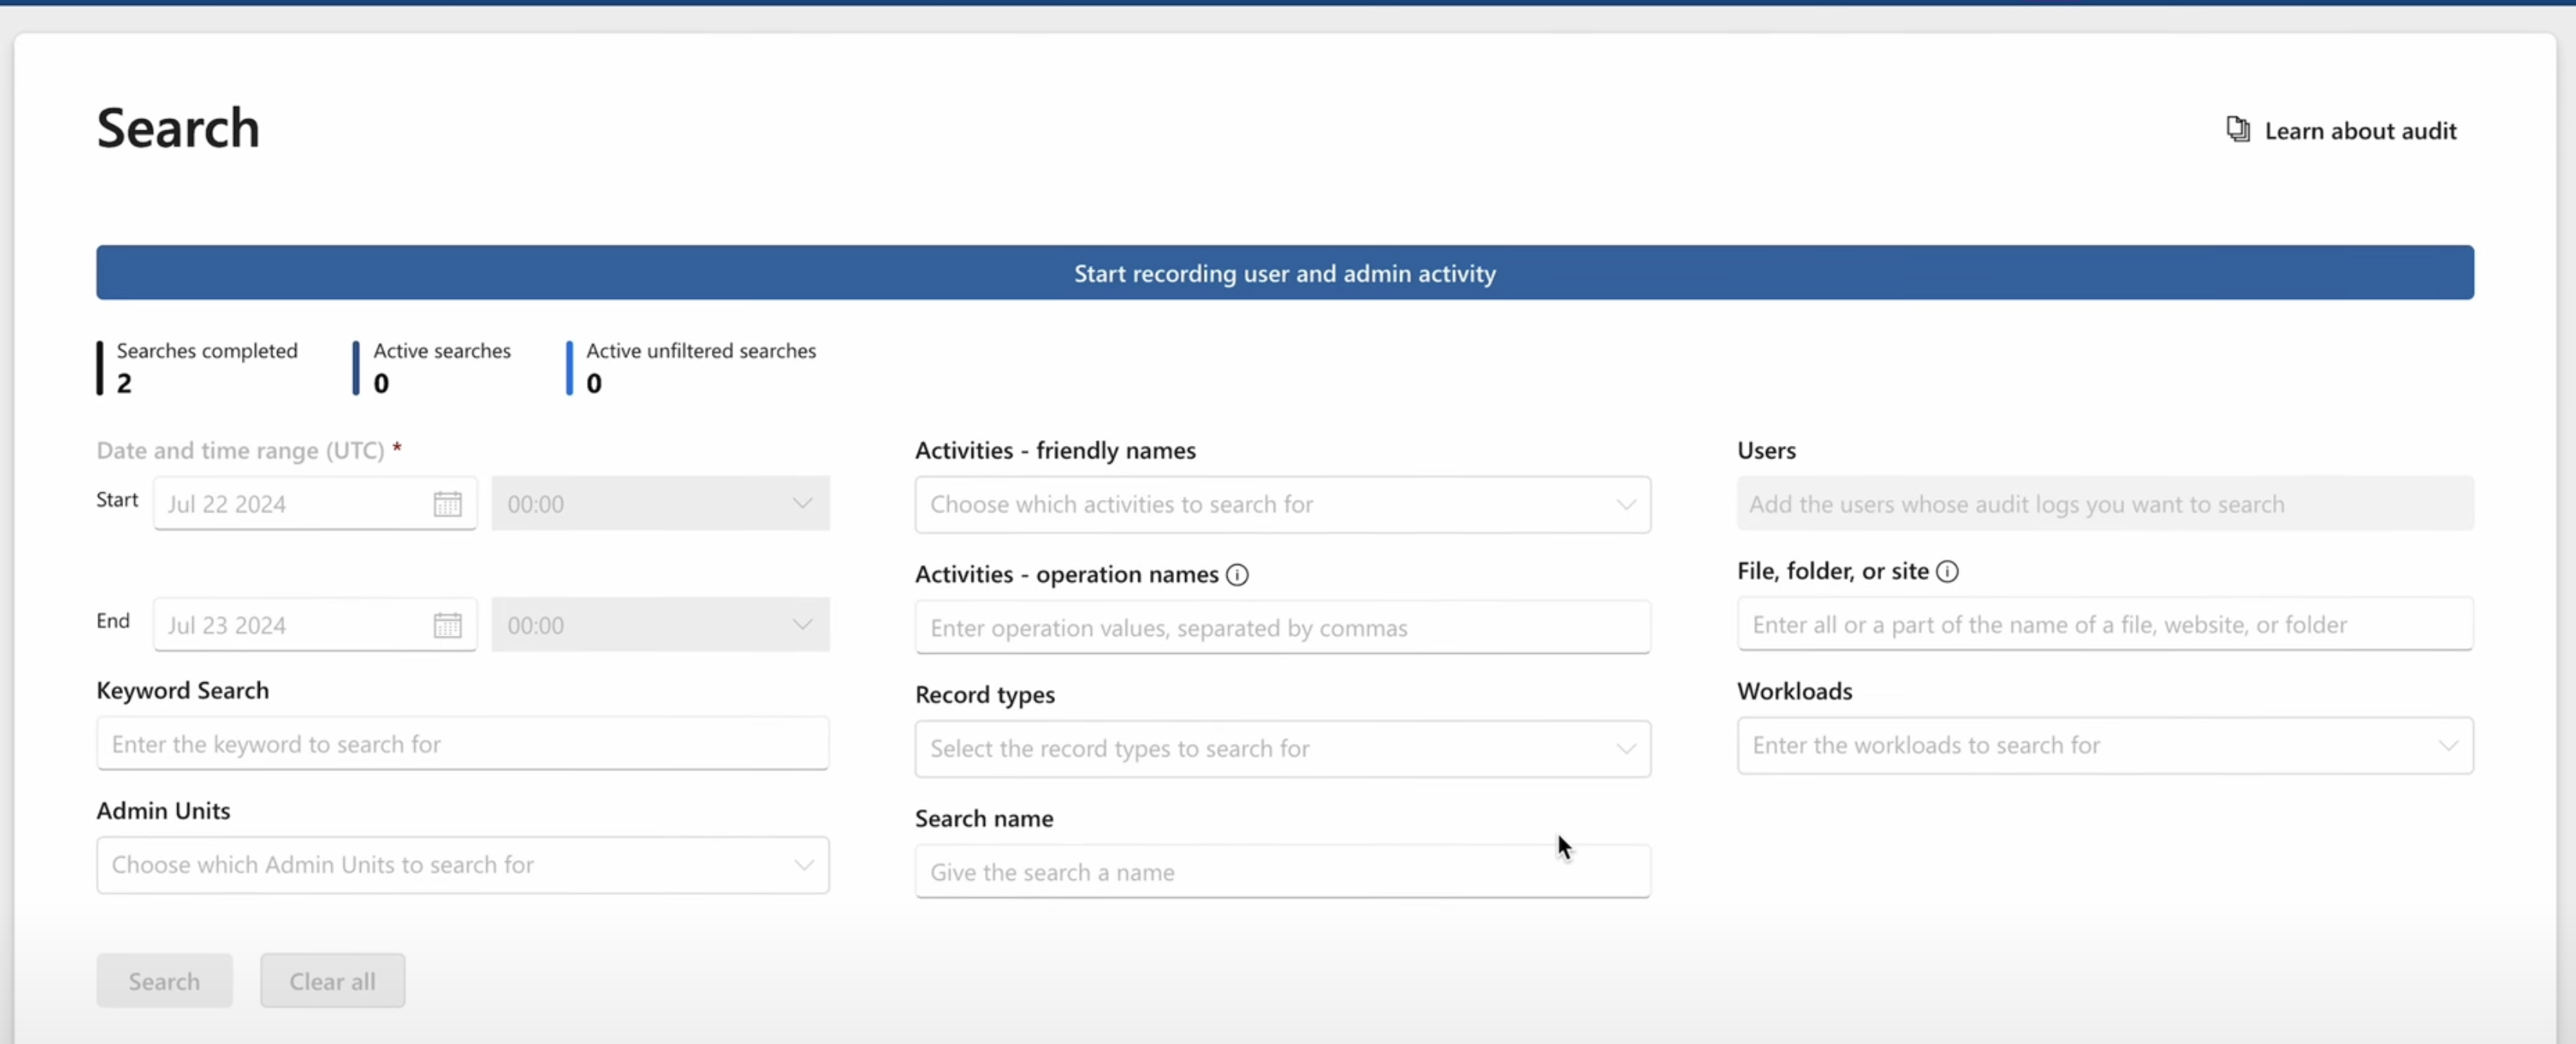Click info icon beside Activities operation names

(x=1237, y=575)
